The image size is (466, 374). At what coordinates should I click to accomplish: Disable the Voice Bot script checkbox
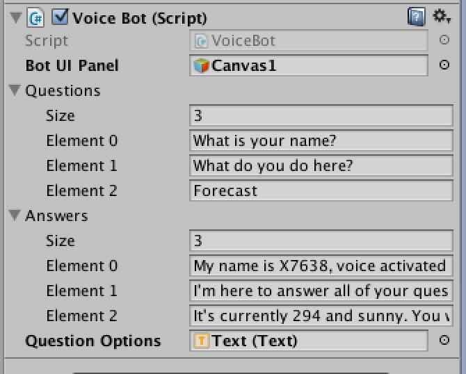tap(60, 17)
